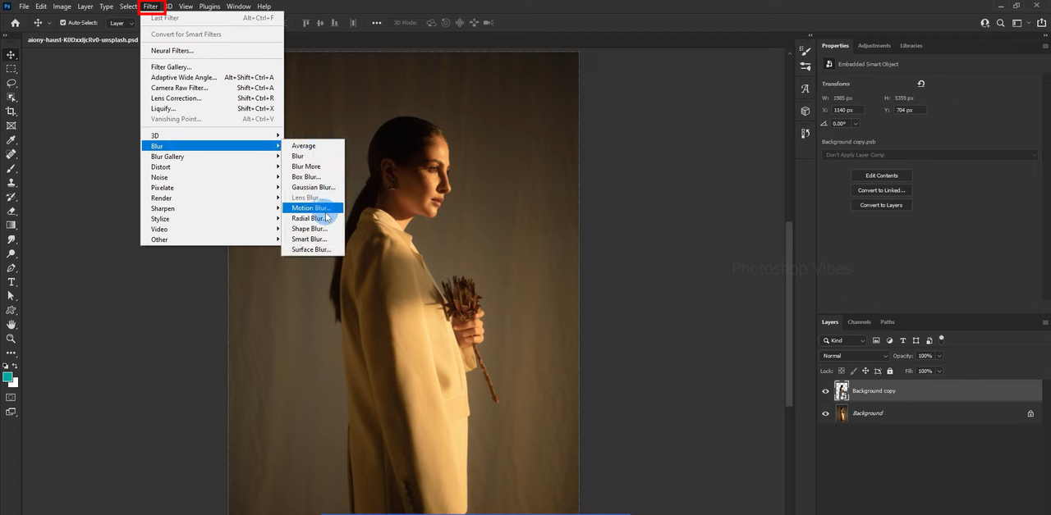Select the Custom Shape tool
This screenshot has width=1051, height=515.
(11, 310)
